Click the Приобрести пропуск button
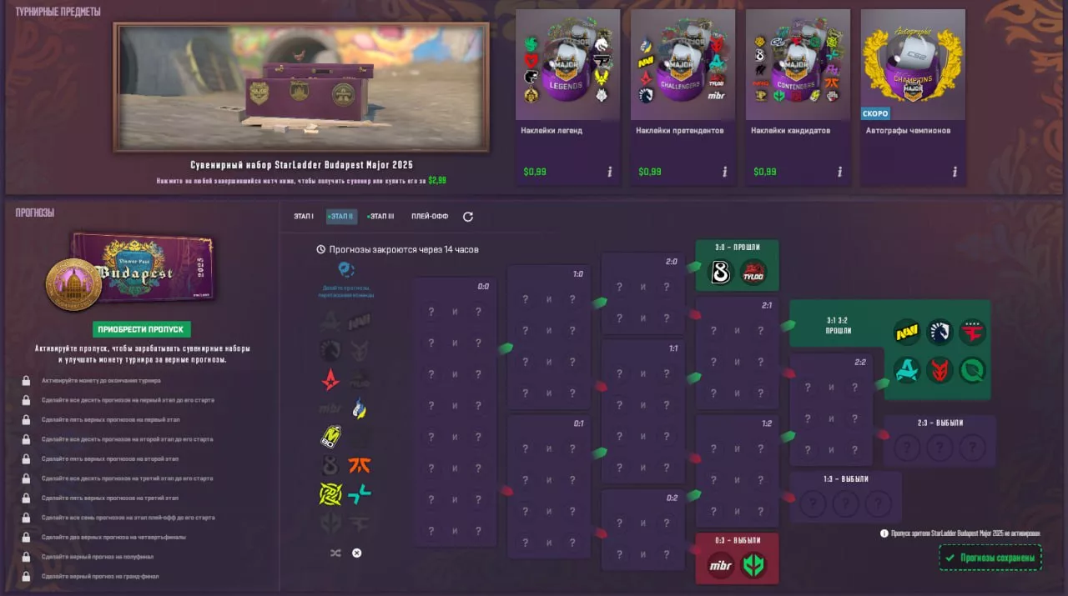Screen dimensions: 1068x596 [143, 329]
